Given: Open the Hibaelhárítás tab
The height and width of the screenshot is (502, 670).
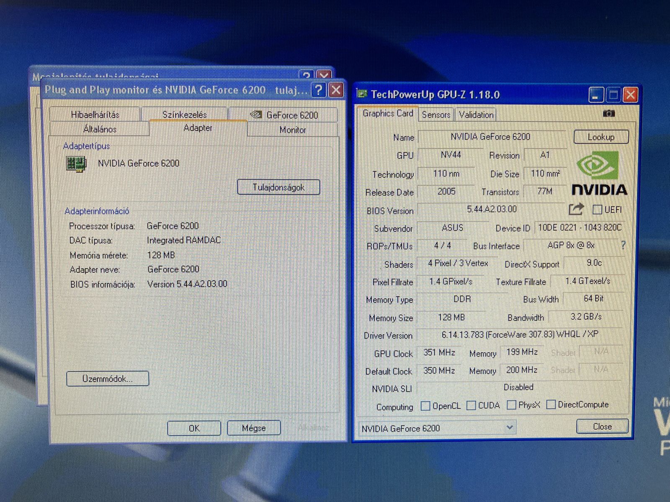Looking at the screenshot, I should [x=95, y=115].
